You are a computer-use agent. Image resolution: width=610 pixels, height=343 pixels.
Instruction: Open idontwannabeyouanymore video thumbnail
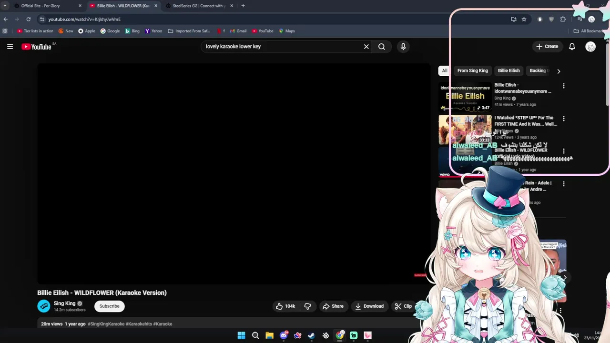coord(465,97)
